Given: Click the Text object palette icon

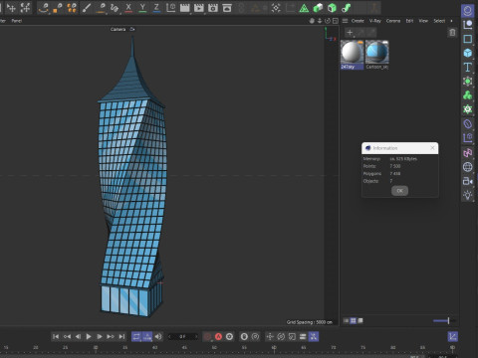Looking at the screenshot, I should coord(468,68).
